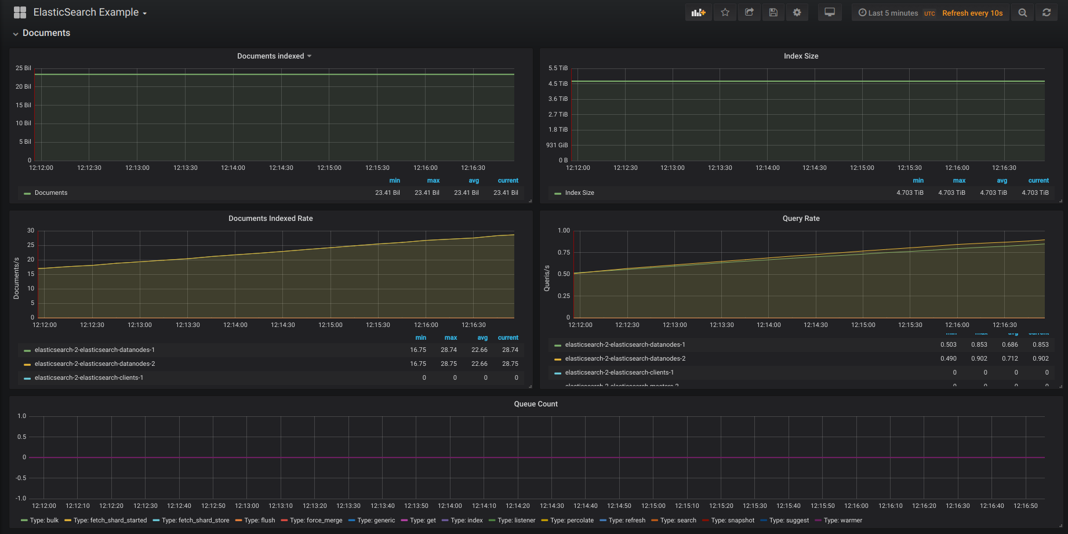Click the Add panel icon

[x=698, y=13]
